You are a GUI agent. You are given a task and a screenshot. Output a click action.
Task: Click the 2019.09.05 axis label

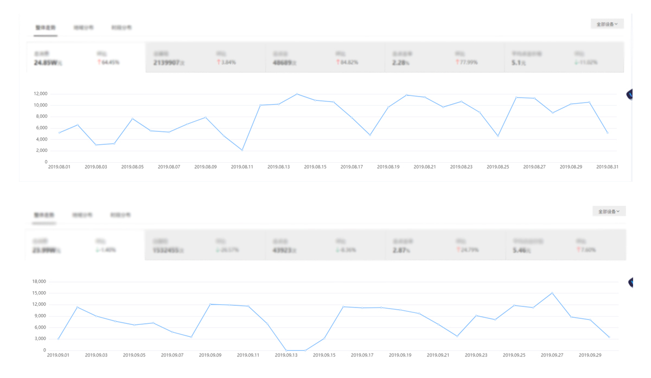(134, 355)
